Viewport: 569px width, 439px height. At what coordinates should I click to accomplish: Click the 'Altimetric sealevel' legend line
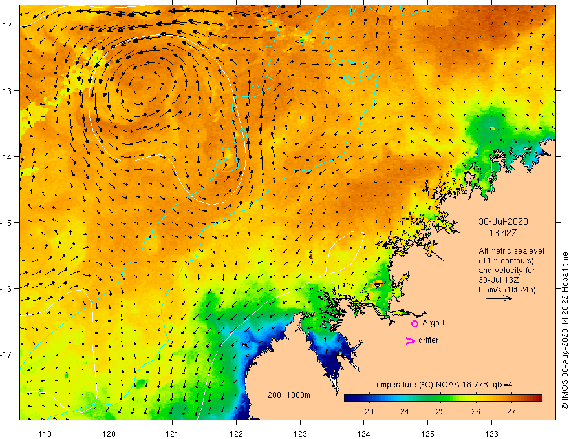point(511,251)
